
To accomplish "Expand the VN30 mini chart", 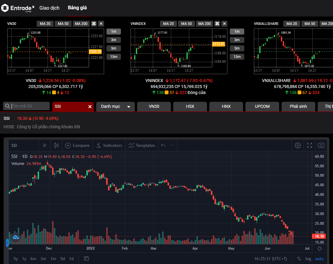I will pos(94,23).
